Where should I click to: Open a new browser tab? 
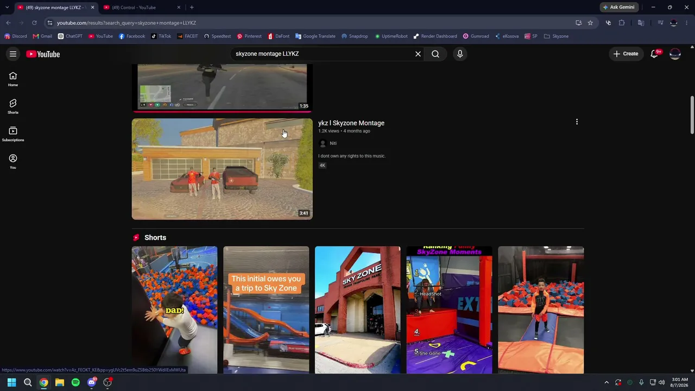tap(192, 7)
